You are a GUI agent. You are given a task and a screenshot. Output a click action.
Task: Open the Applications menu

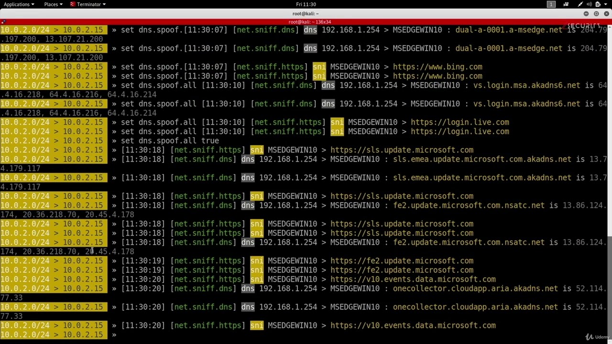tap(19, 4)
